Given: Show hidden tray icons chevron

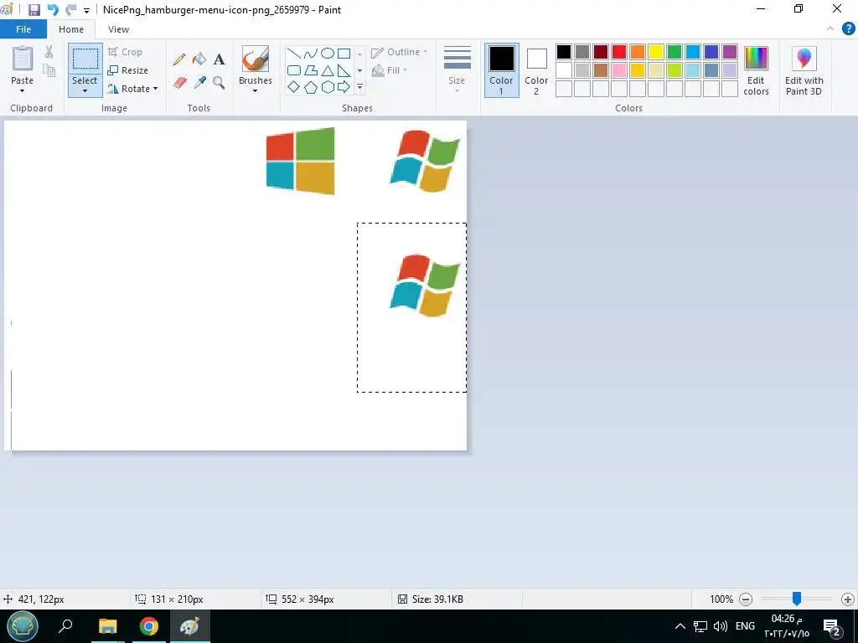Looking at the screenshot, I should click(680, 626).
